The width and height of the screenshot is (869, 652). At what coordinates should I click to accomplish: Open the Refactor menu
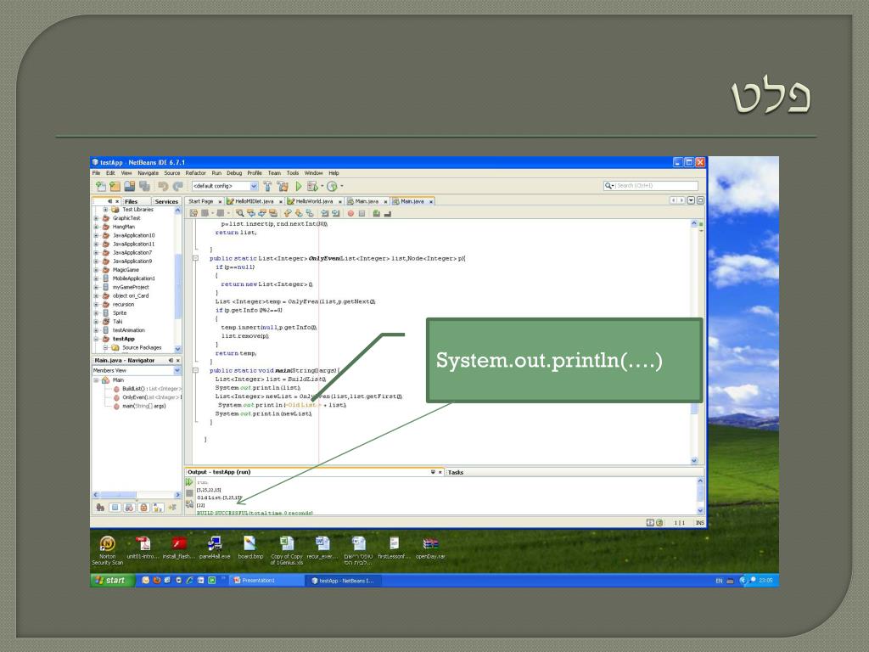(x=196, y=173)
